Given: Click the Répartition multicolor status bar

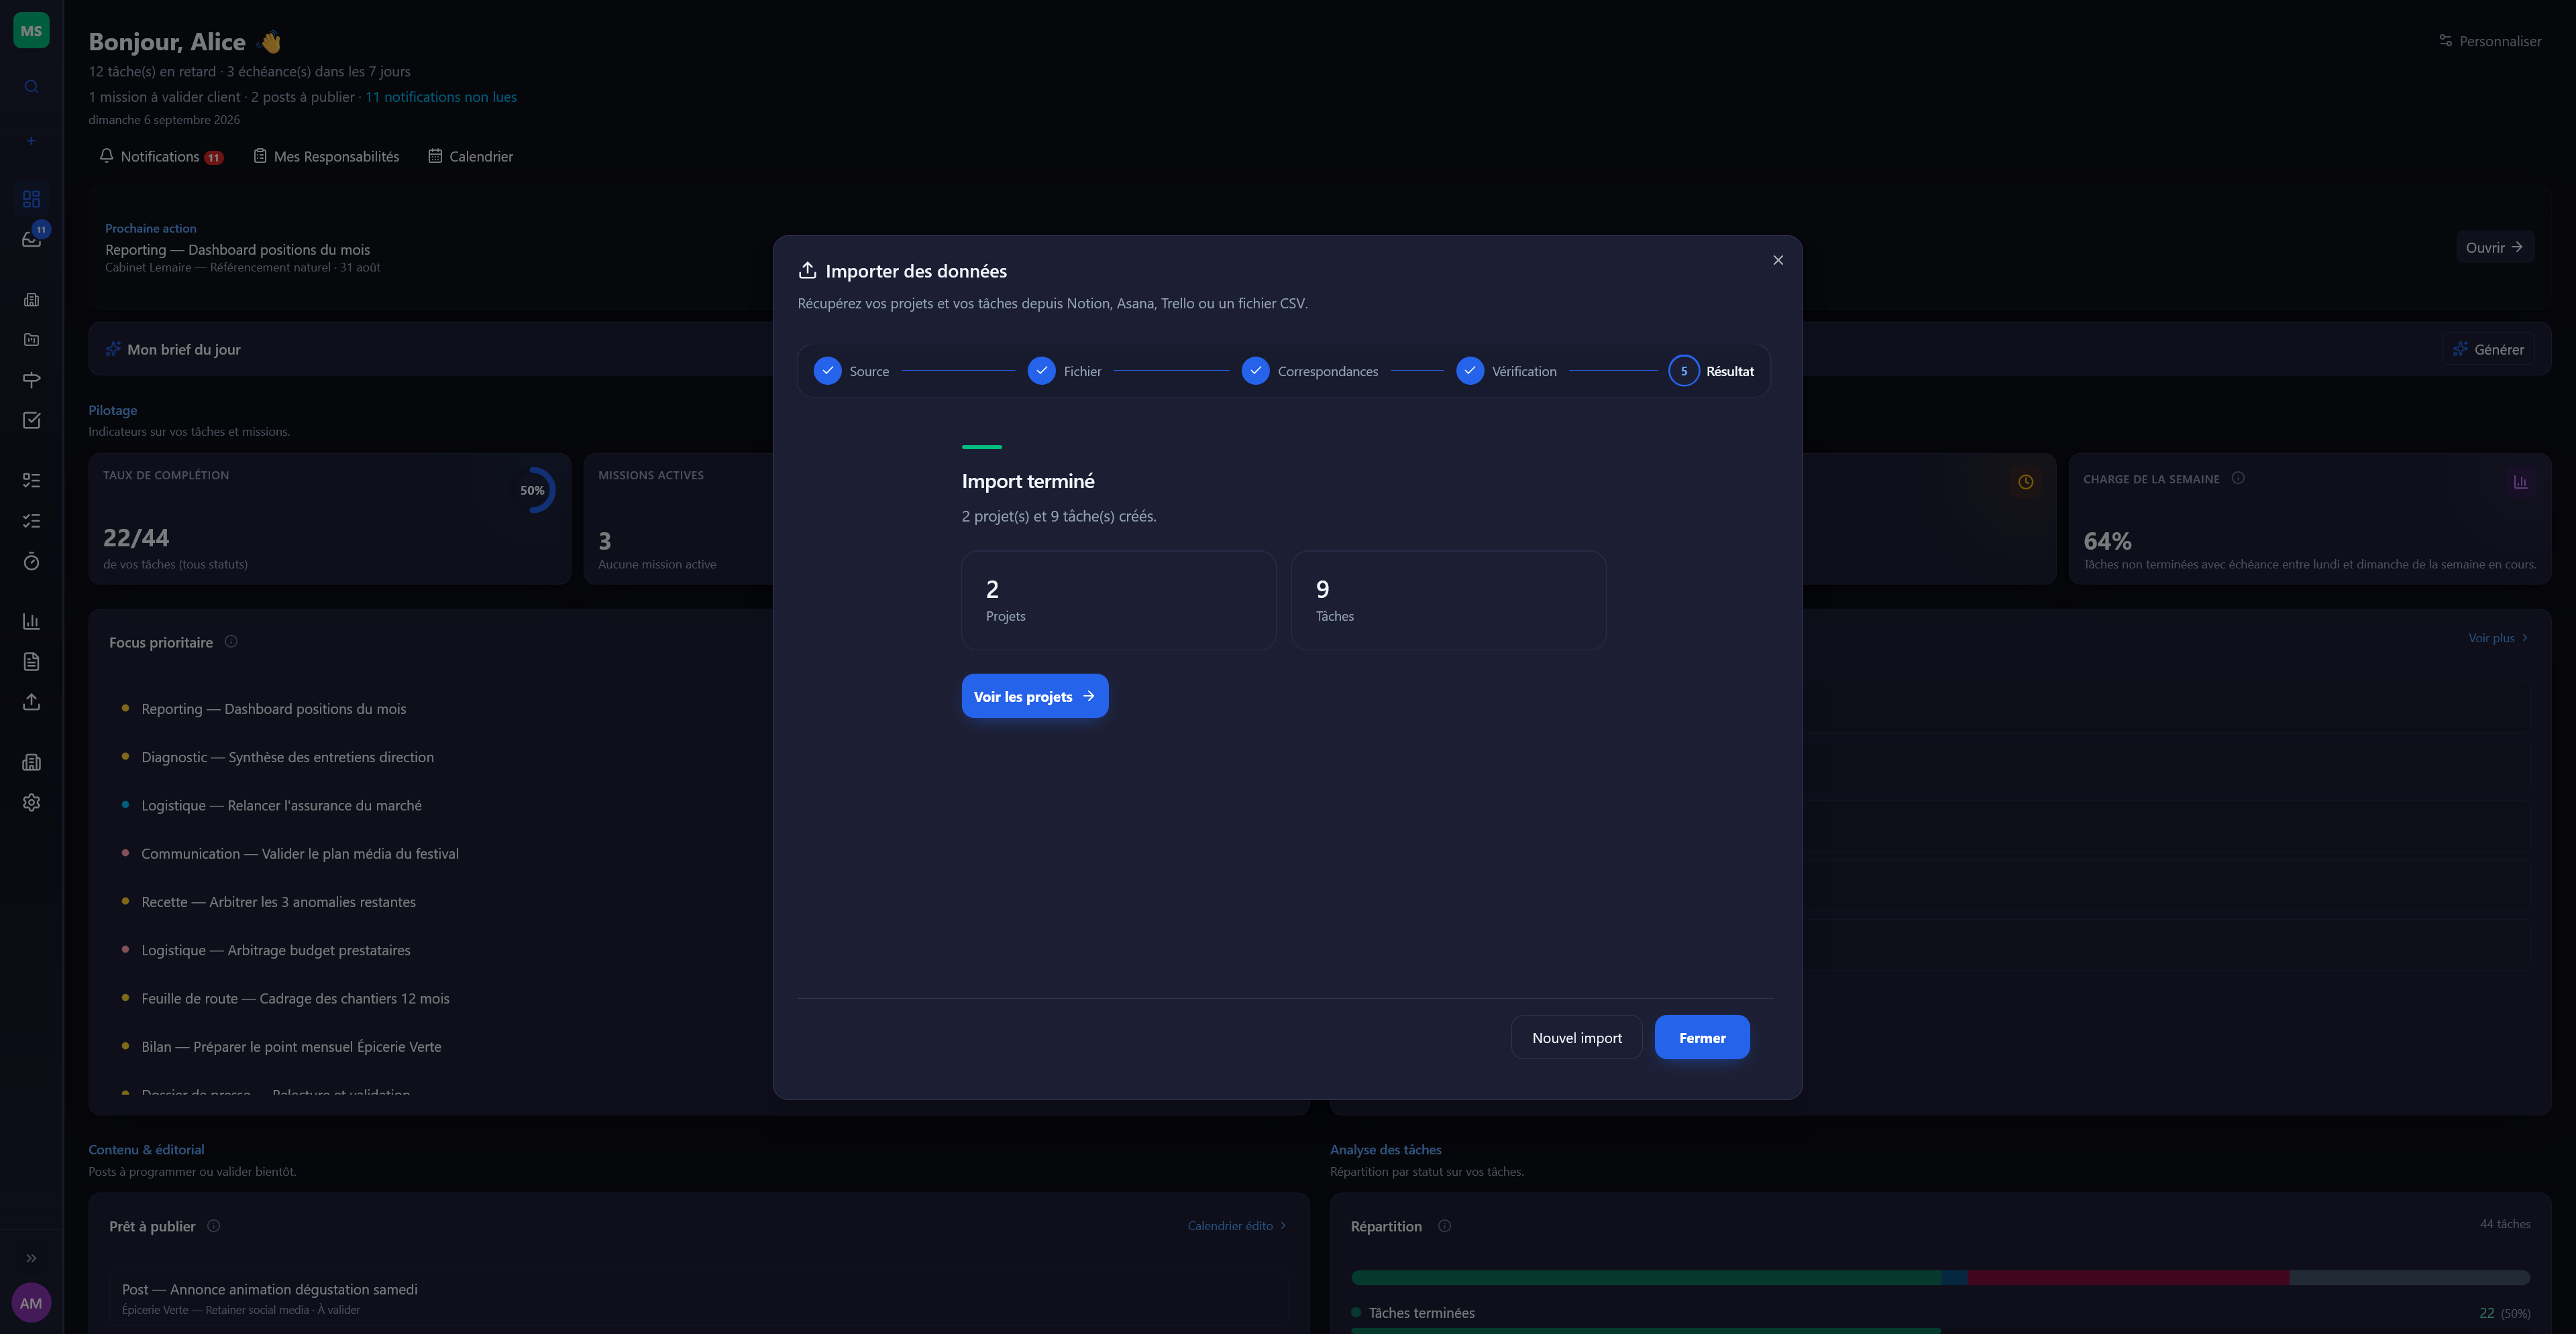Looking at the screenshot, I should pyautogui.click(x=1940, y=1278).
